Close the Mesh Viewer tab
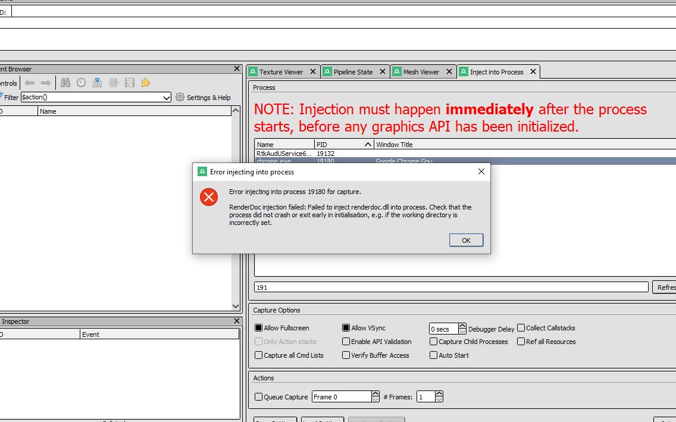 (x=449, y=71)
